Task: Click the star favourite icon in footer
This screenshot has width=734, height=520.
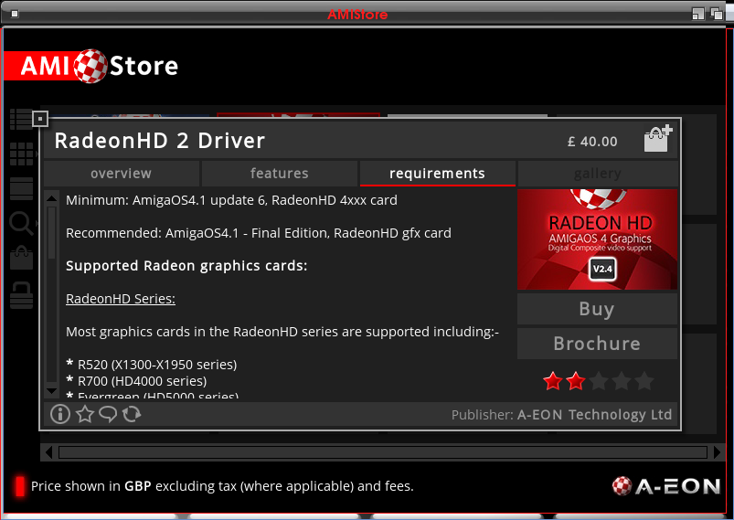Action: click(x=85, y=415)
